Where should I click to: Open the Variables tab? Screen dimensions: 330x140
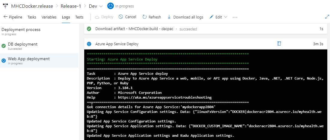coord(49,17)
